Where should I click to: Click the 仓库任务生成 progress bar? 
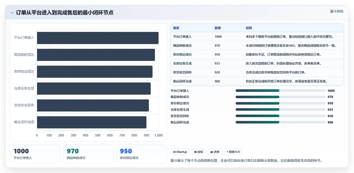(280, 110)
